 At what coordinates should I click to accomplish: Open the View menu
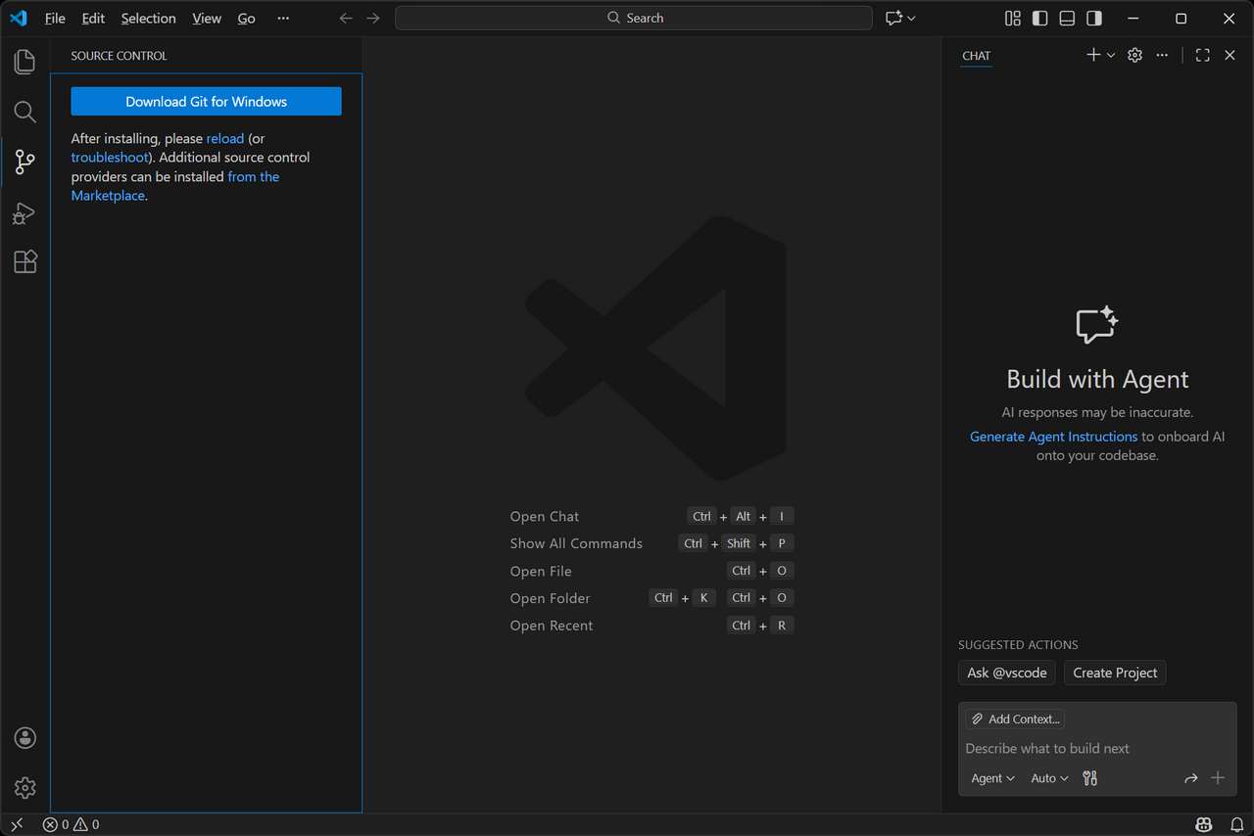[x=207, y=18]
